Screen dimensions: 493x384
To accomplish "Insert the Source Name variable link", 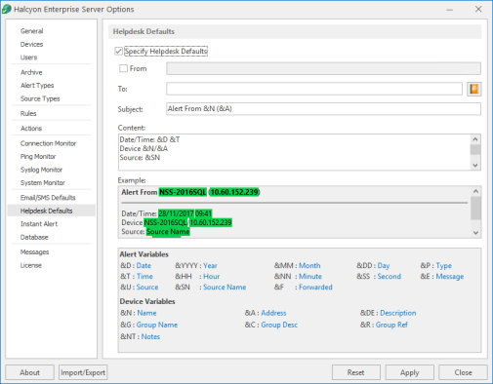I will pos(225,288).
